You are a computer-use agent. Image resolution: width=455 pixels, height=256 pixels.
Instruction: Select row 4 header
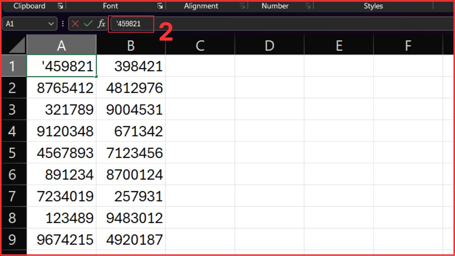click(14, 131)
